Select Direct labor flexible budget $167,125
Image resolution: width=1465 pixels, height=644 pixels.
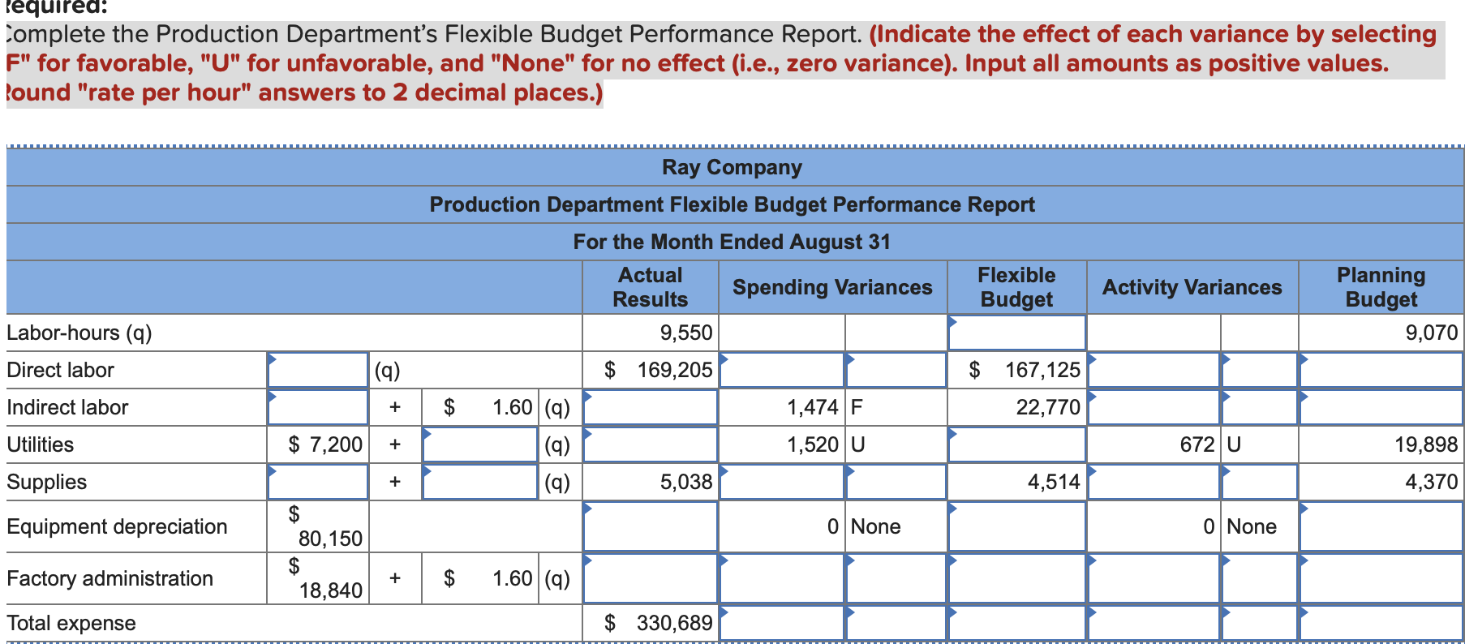tap(1017, 370)
